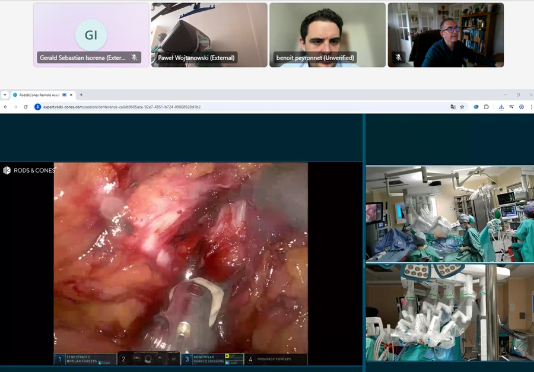The width and height of the screenshot is (534, 372).
Task: Open the browser downloads icon
Action: click(x=501, y=107)
